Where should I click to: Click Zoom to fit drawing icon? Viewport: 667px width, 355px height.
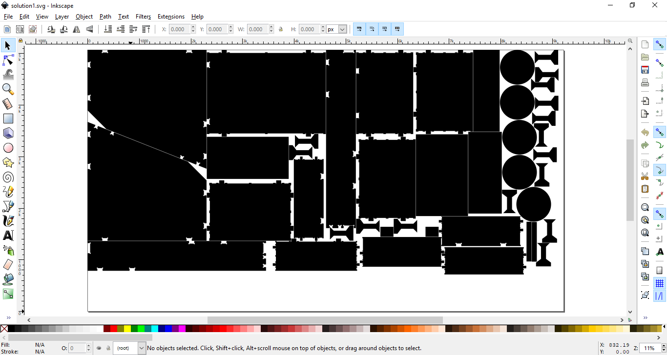pyautogui.click(x=645, y=220)
